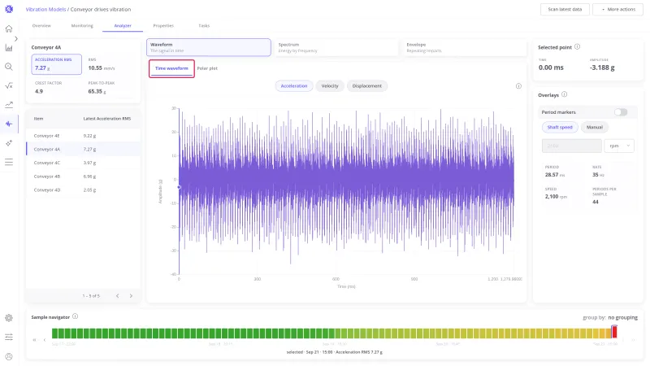Open the magnifier search icon in sidebar

pyautogui.click(x=9, y=67)
